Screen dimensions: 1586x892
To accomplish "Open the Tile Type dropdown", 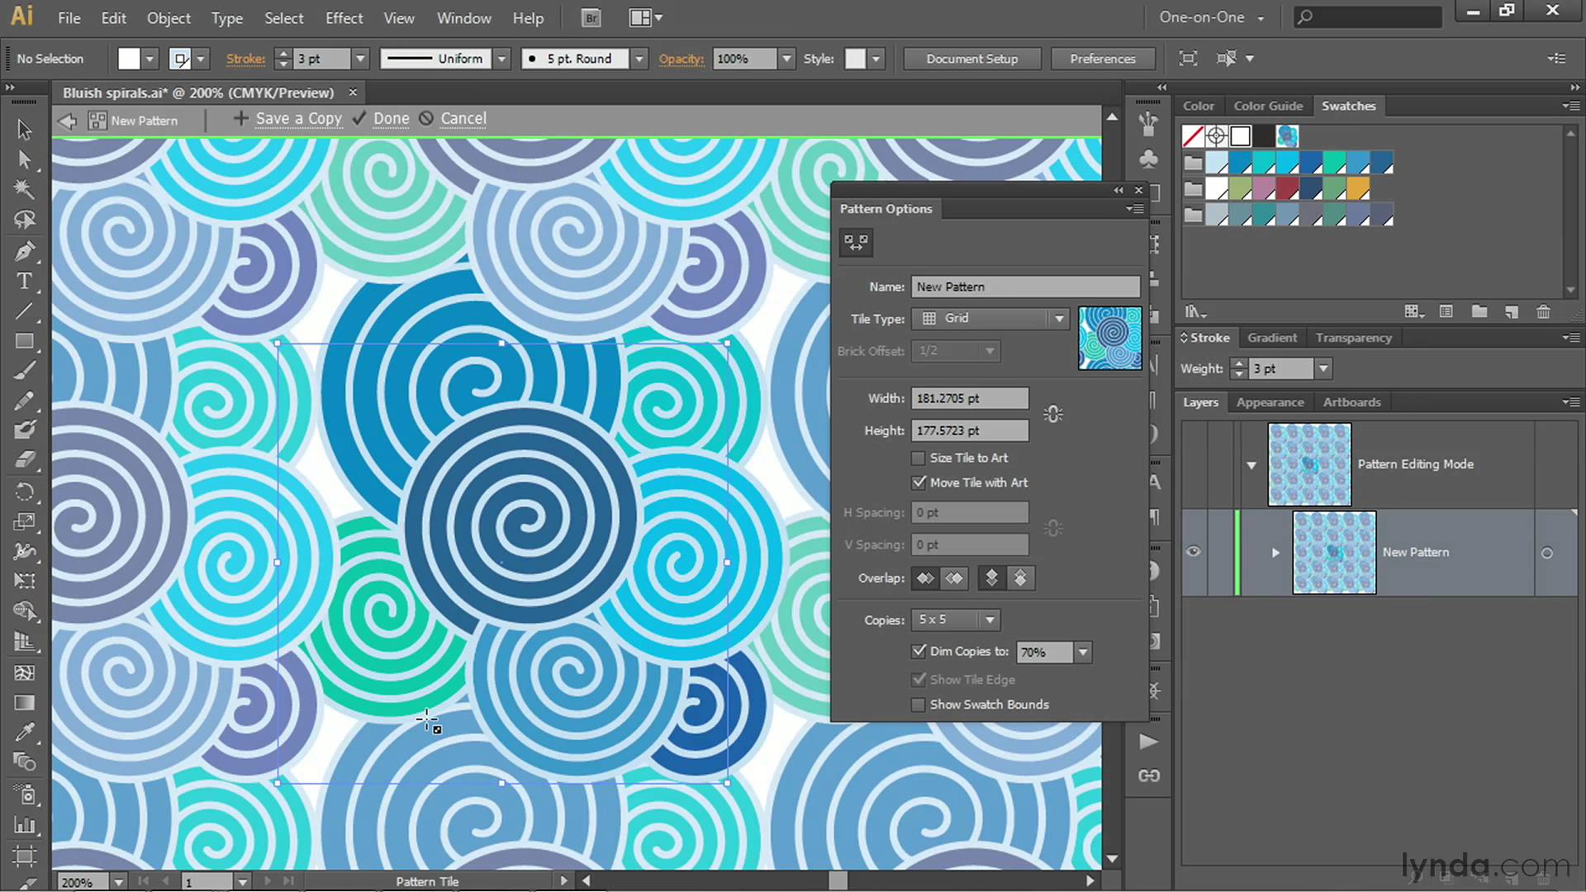I will pyautogui.click(x=1059, y=318).
